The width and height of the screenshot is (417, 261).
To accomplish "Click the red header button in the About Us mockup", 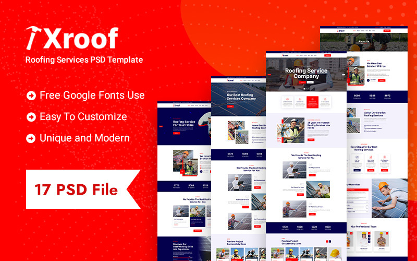I will pos(387,31).
